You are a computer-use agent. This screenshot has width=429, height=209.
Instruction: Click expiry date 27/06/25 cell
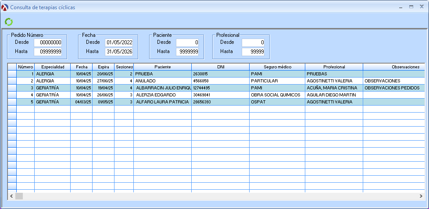pyautogui.click(x=104, y=81)
